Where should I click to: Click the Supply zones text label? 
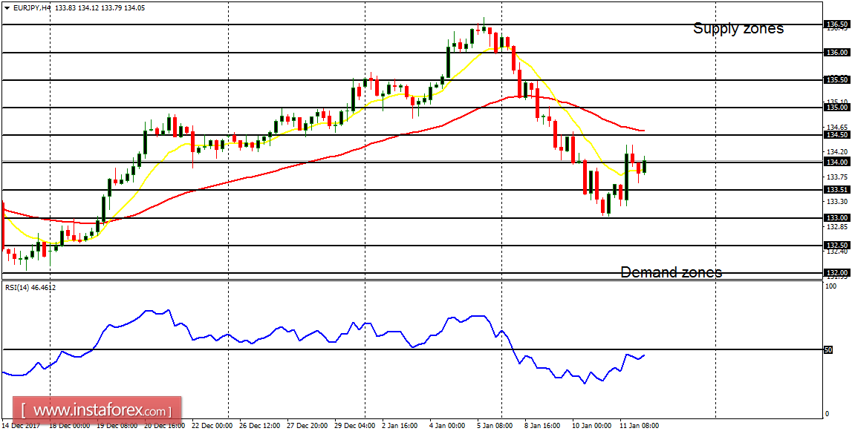(738, 28)
